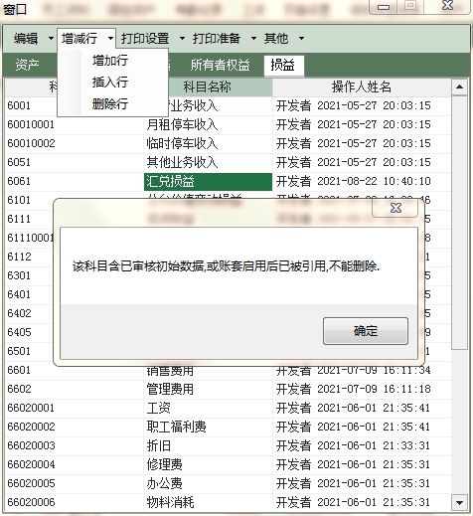The image size is (473, 516).
Task: Click the scrollbar up arrow
Action: [459, 87]
